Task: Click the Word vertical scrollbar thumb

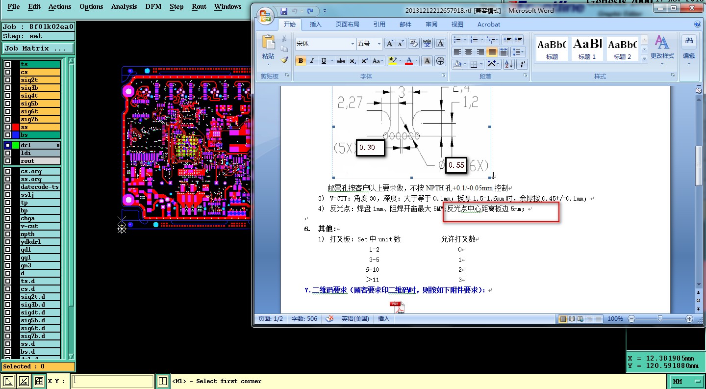Action: pyautogui.click(x=698, y=165)
